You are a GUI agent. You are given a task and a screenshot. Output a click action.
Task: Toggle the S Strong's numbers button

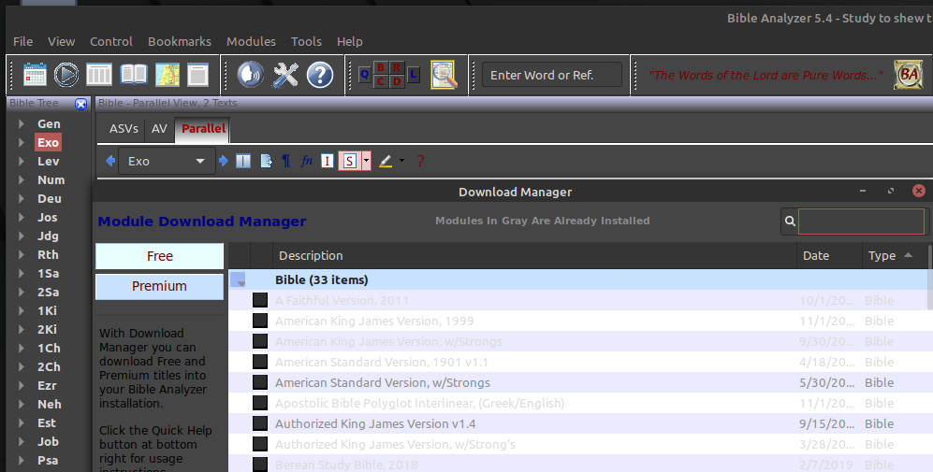pos(350,161)
